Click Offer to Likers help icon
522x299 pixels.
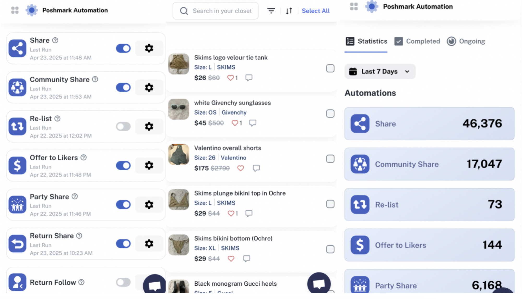(84, 158)
